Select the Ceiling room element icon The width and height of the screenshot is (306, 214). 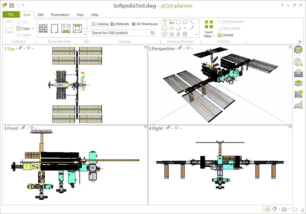coord(77,28)
